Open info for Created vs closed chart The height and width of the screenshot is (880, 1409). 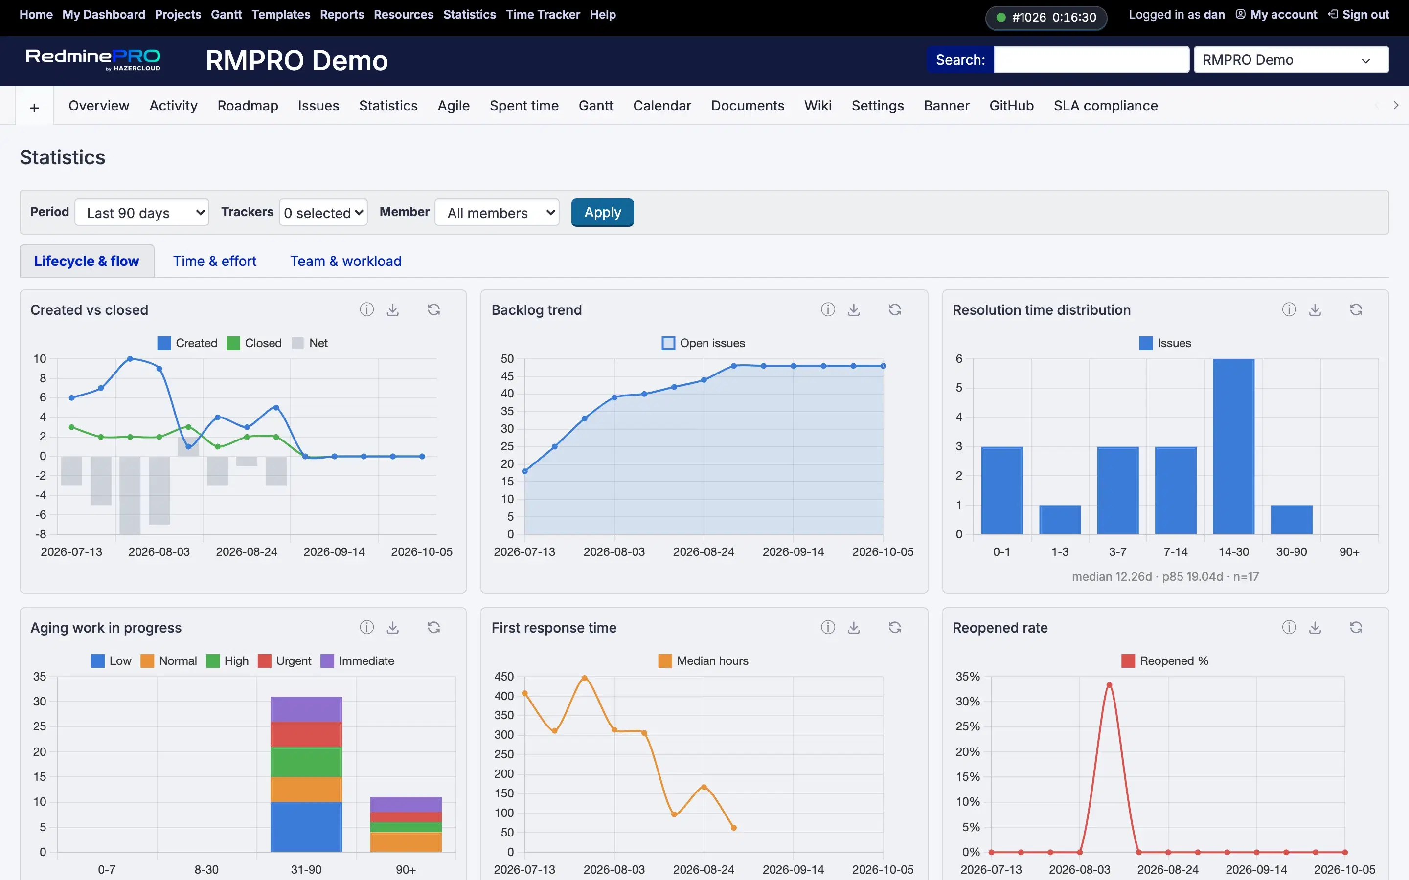366,309
